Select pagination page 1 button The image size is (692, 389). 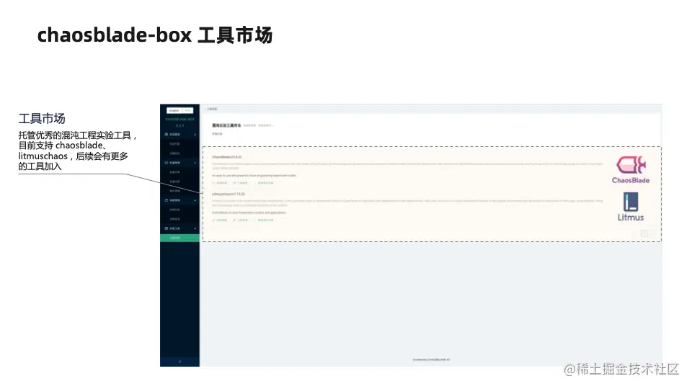[x=644, y=233]
